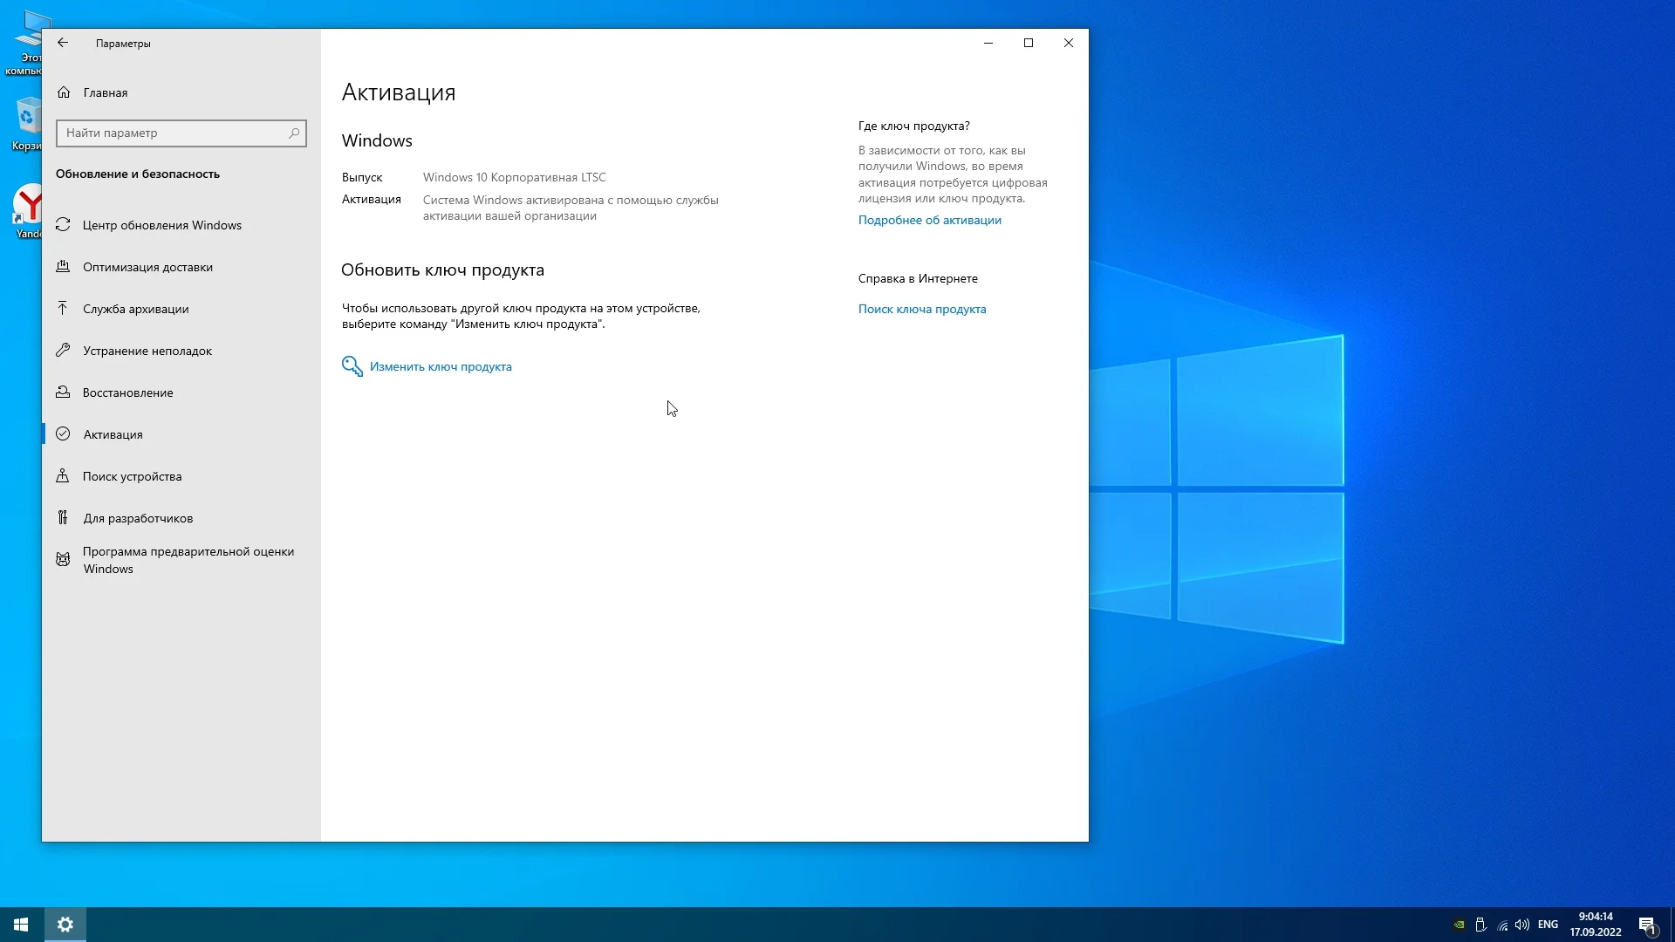Select Оптимизация доставки in sidebar
Image resolution: width=1675 pixels, height=942 pixels.
pos(147,267)
